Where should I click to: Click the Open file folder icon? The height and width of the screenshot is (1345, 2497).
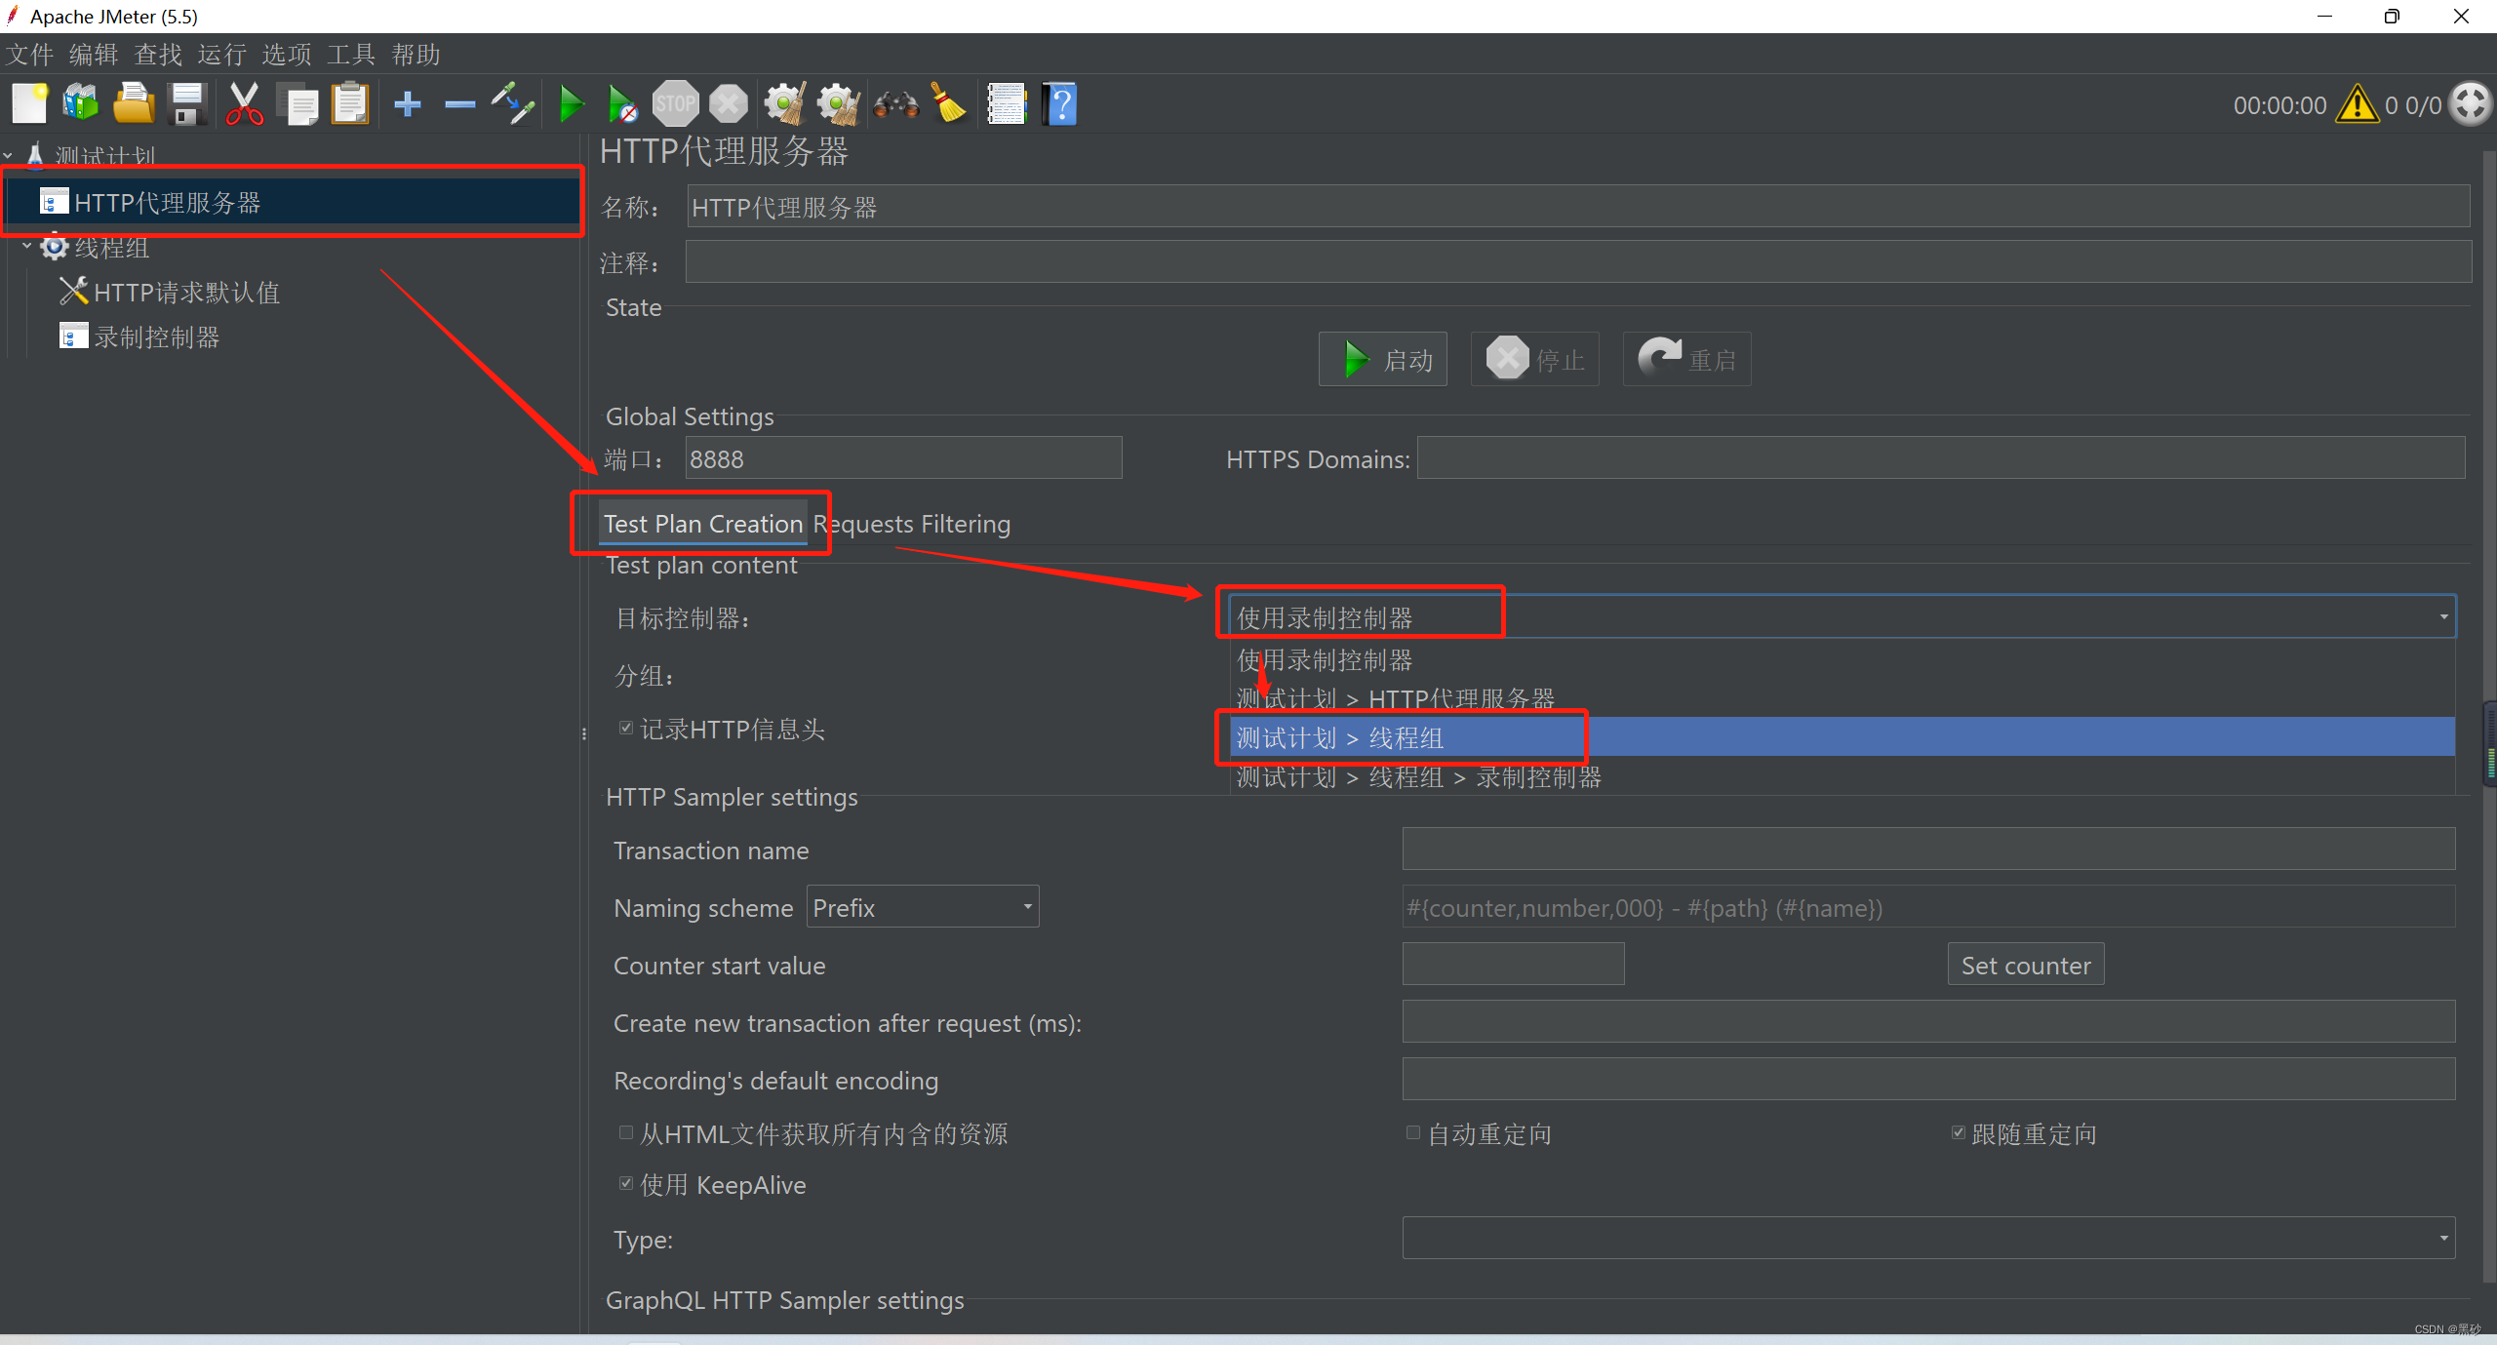[x=134, y=103]
